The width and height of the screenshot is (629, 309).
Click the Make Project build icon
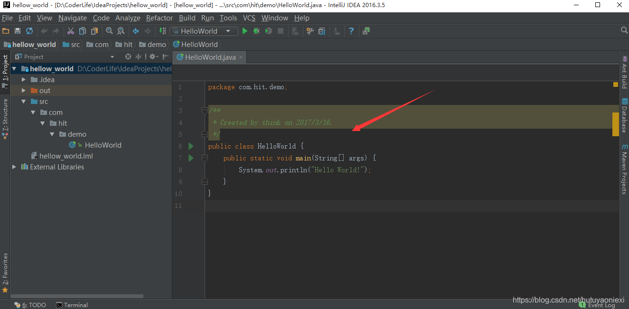[162, 31]
